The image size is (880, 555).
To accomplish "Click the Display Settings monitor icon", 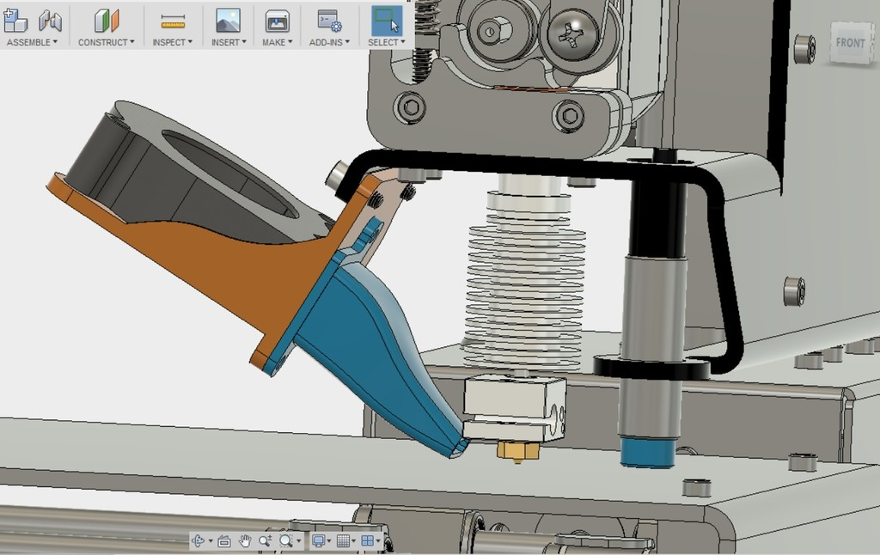I will (318, 541).
